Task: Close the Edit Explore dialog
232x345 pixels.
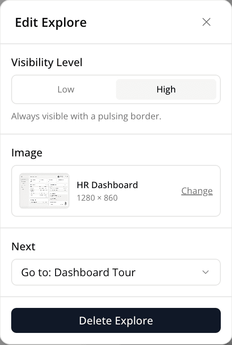Action: [206, 22]
